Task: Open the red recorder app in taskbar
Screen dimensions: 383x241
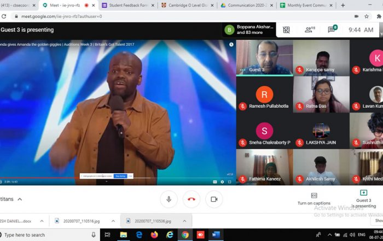Action: pos(200,235)
